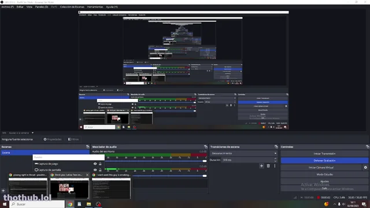The width and height of the screenshot is (370, 208).
Task: Open the Herramientas menu
Action: click(95, 7)
